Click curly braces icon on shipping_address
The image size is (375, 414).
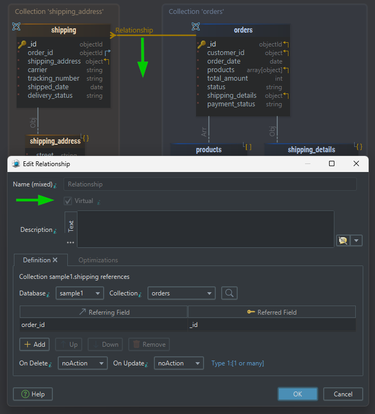click(85, 138)
